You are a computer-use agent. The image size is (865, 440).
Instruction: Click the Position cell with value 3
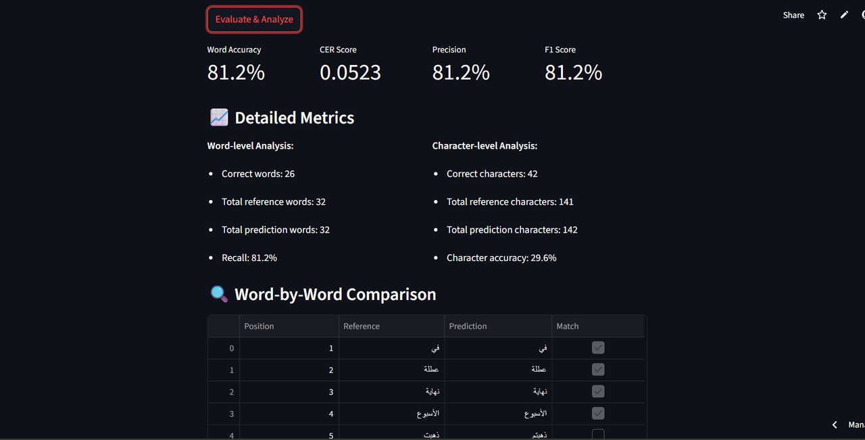click(289, 392)
